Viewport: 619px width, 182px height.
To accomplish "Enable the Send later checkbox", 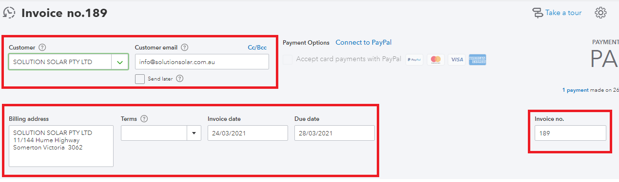I will coord(140,79).
